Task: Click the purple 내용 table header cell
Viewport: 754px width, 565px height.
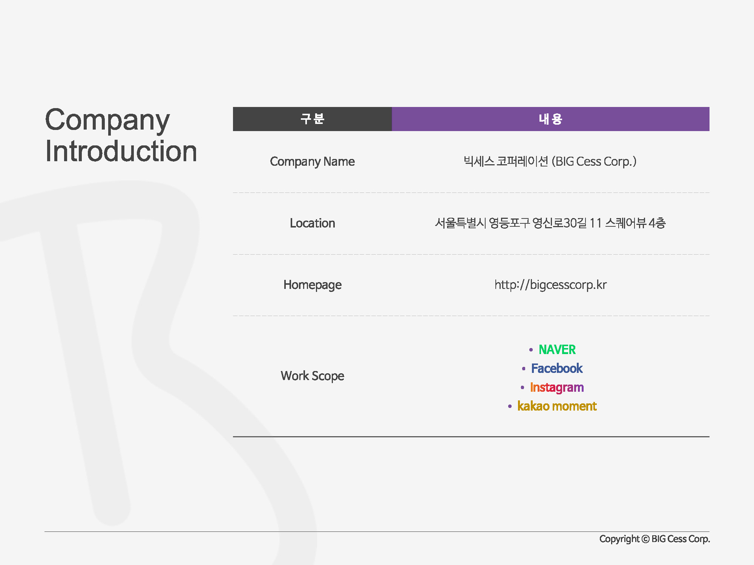Action: [x=550, y=119]
